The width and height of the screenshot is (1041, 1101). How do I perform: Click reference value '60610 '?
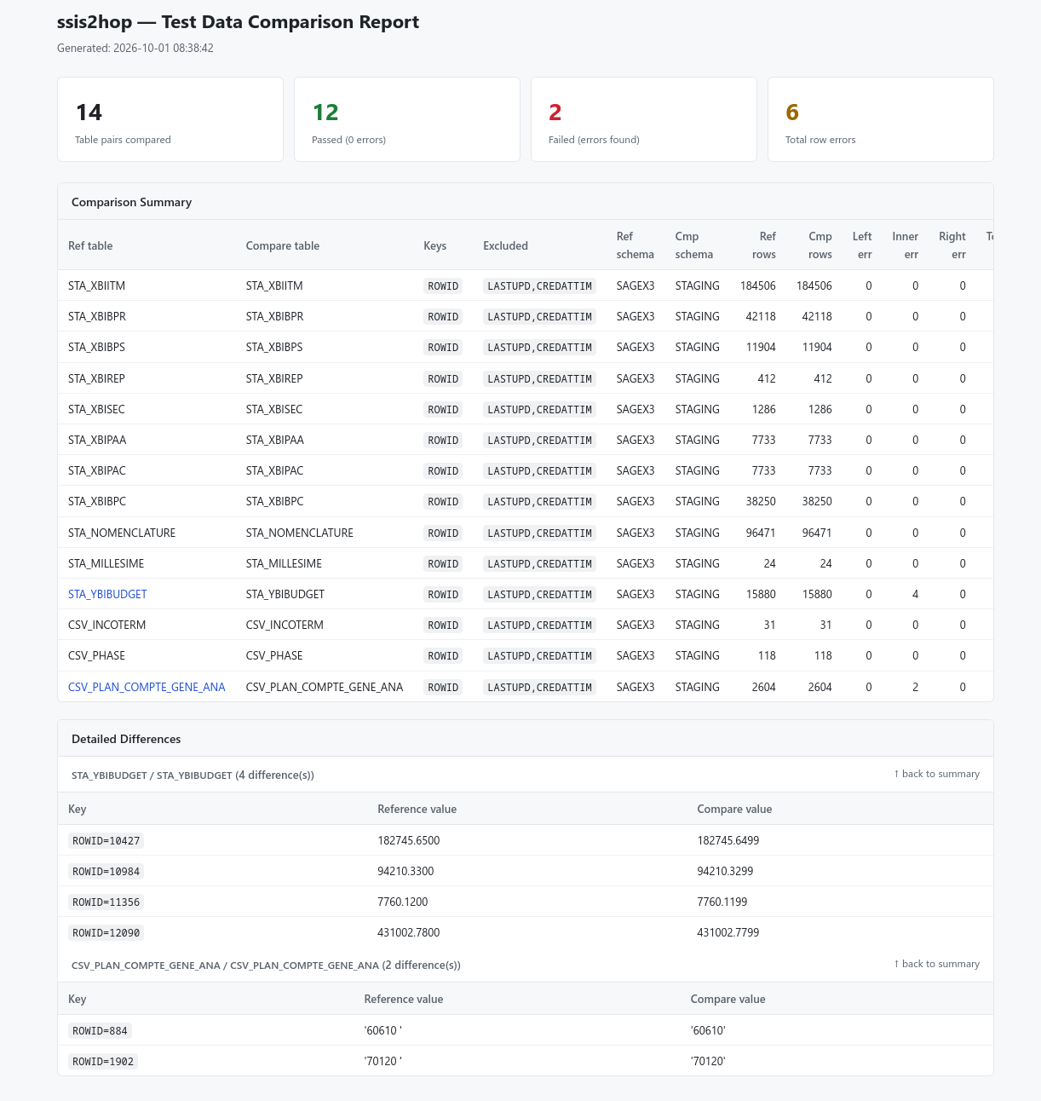382,1030
